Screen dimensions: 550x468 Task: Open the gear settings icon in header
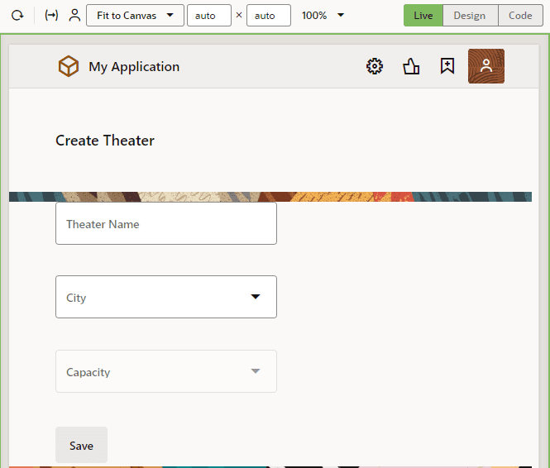375,66
